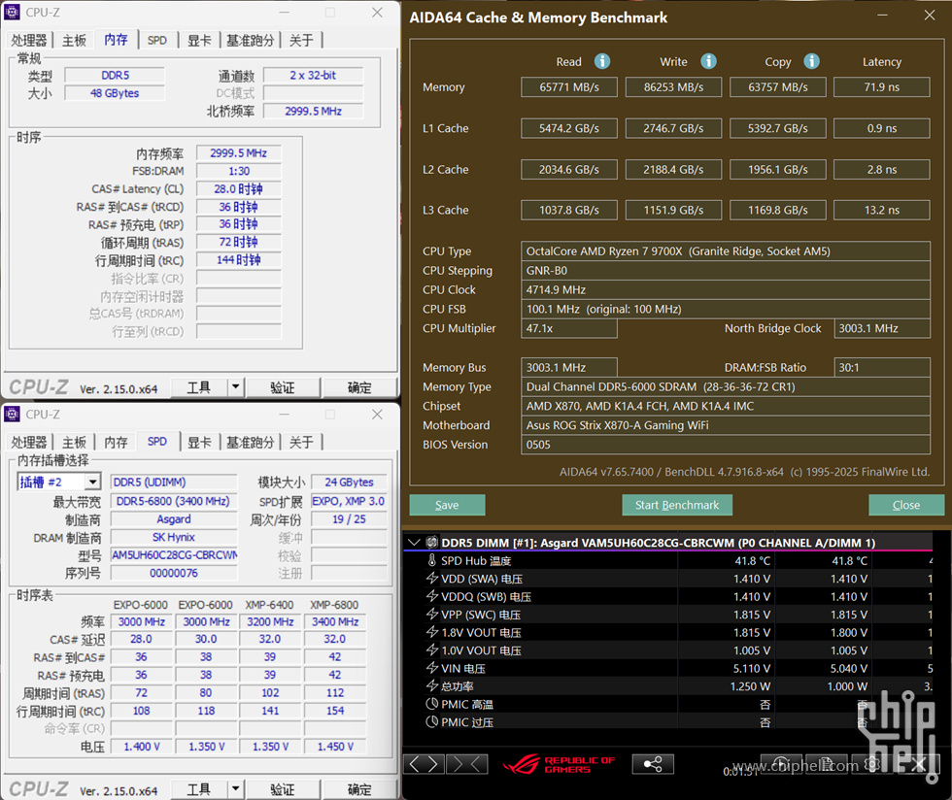Click the 2999.5 MHz 北桥频率 value

tap(313, 111)
